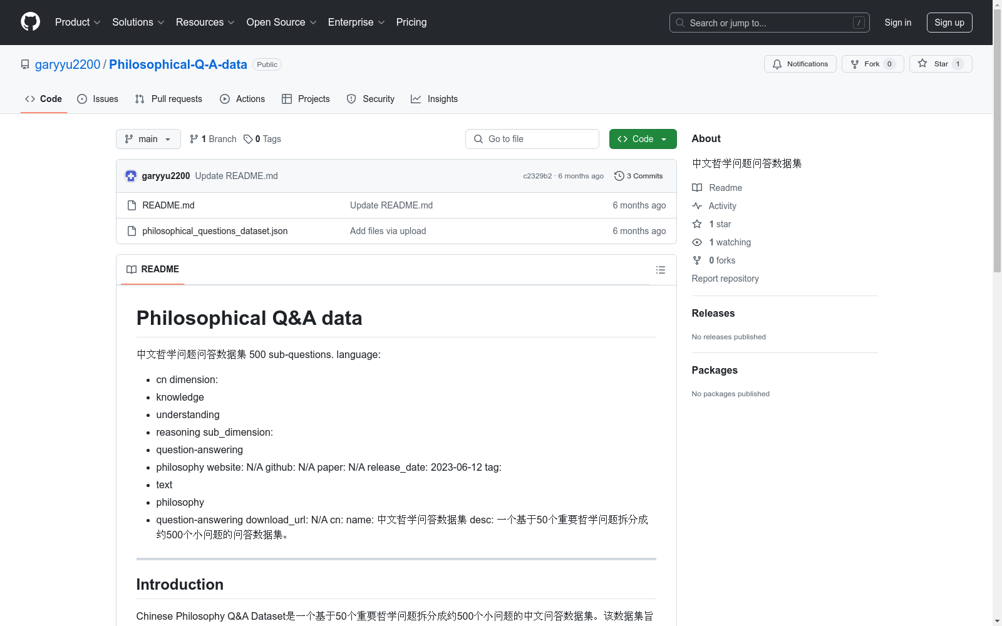
Task: Click the Go to file search field
Action: [532, 139]
